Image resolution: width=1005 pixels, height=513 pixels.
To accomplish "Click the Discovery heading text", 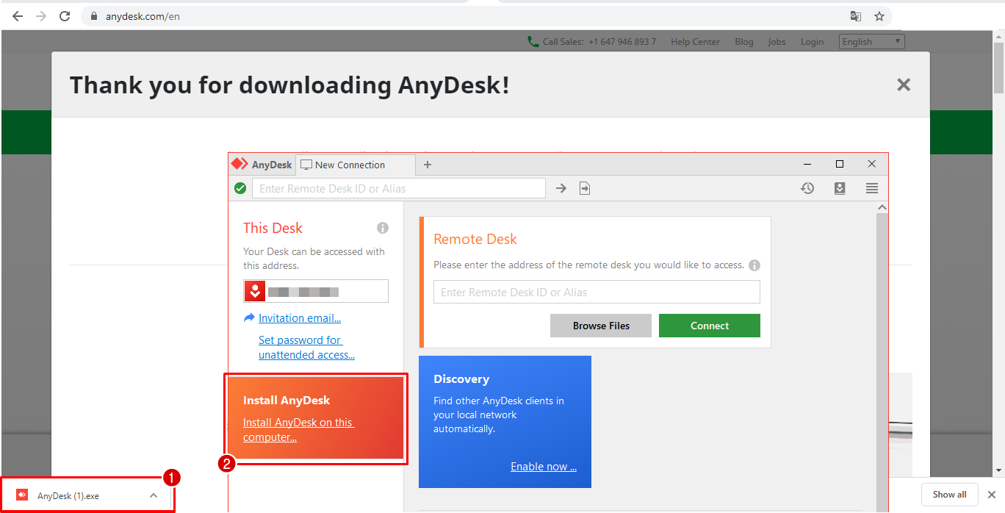I will pyautogui.click(x=461, y=379).
